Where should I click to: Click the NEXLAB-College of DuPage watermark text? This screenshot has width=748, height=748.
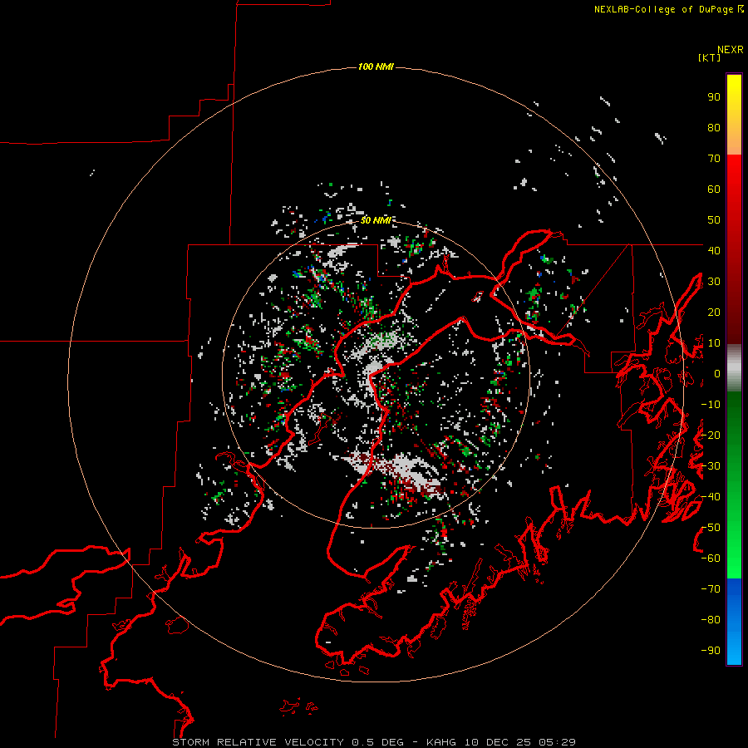(x=669, y=9)
